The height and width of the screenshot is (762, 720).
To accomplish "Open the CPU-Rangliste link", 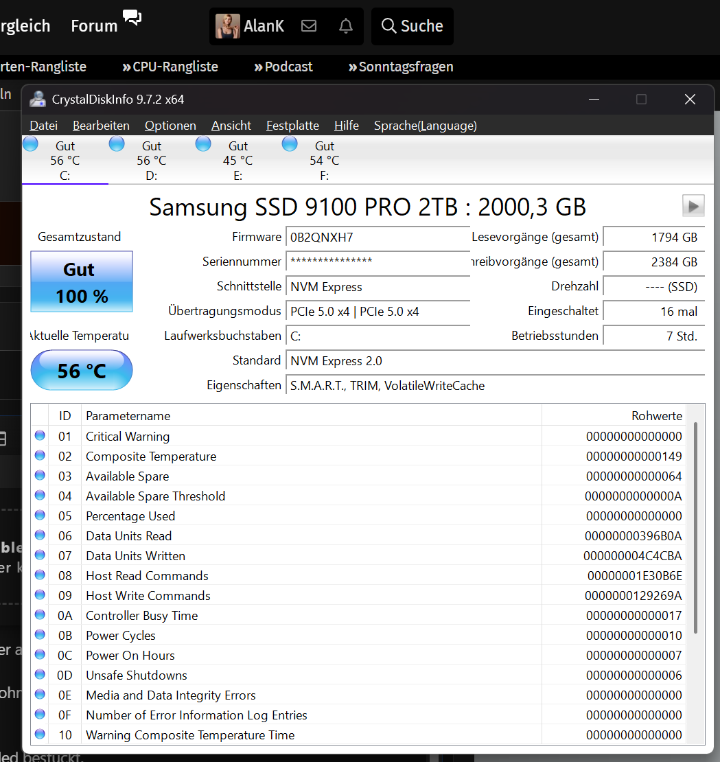I will pyautogui.click(x=170, y=67).
